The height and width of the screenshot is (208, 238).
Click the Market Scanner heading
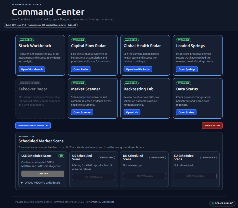coord(86,89)
